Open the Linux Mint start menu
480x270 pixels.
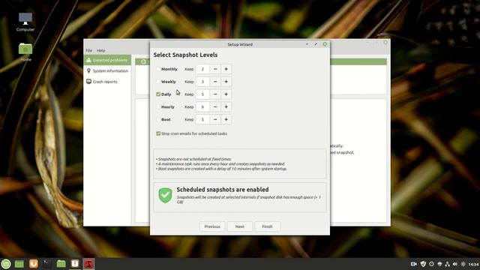pos(6,263)
